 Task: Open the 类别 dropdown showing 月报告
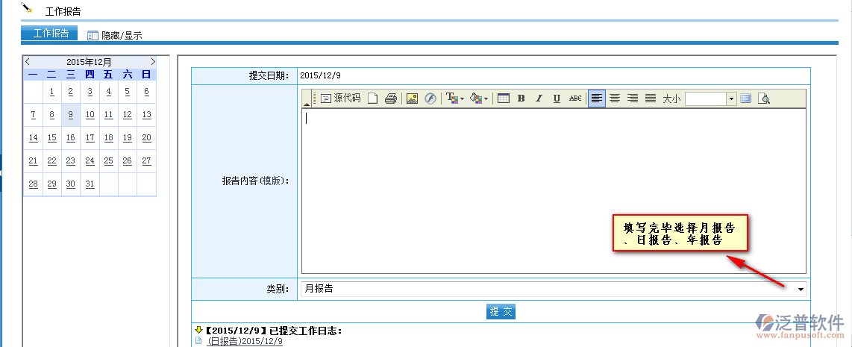[x=554, y=289]
